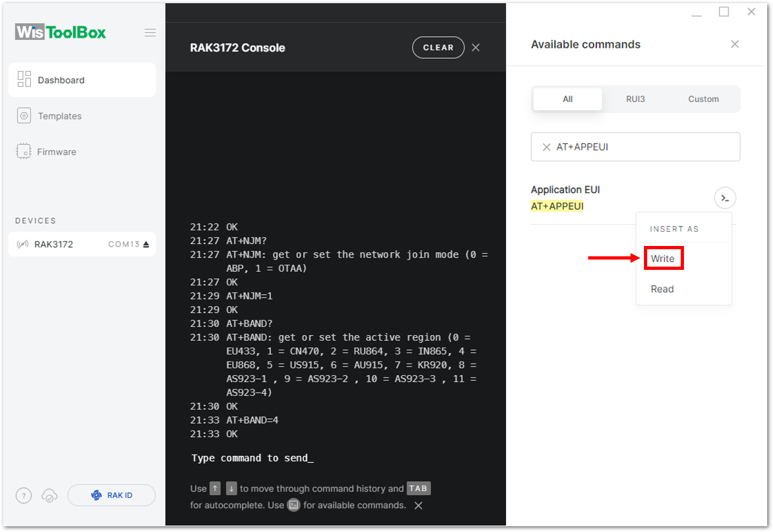Insert AT+APPEUI as Read
The height and width of the screenshot is (532, 773).
click(662, 289)
